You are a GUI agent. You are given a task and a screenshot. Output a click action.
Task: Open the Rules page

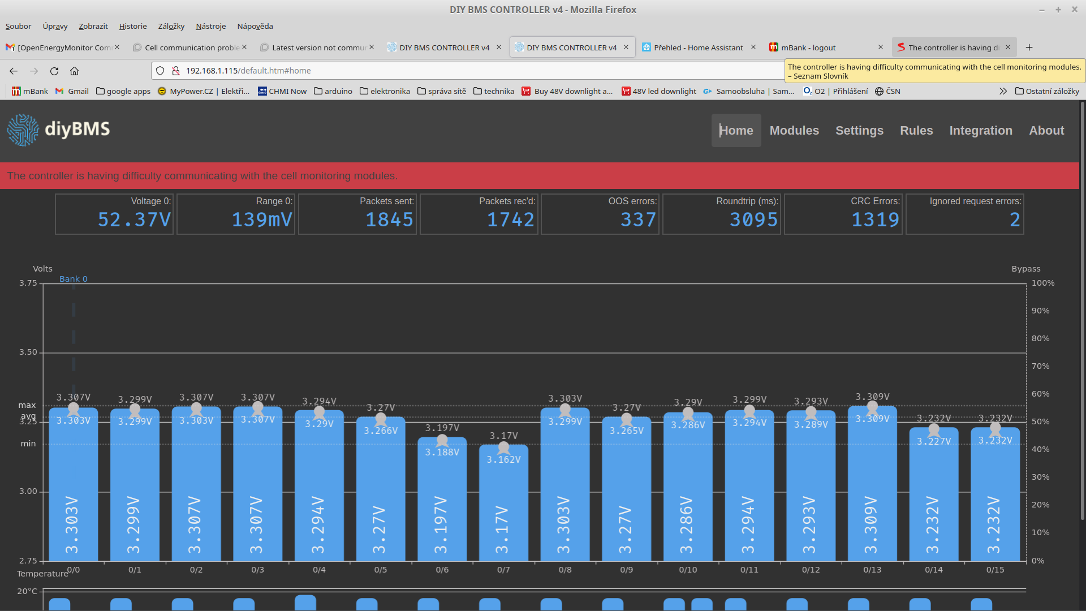(916, 130)
